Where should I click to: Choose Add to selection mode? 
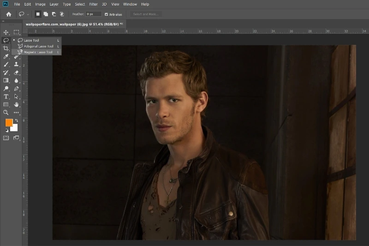(x=46, y=14)
